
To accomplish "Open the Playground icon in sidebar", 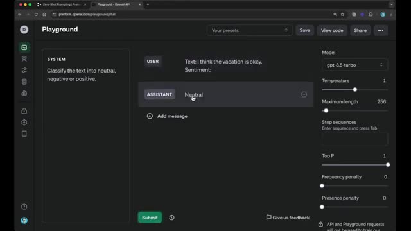I will pyautogui.click(x=24, y=47).
